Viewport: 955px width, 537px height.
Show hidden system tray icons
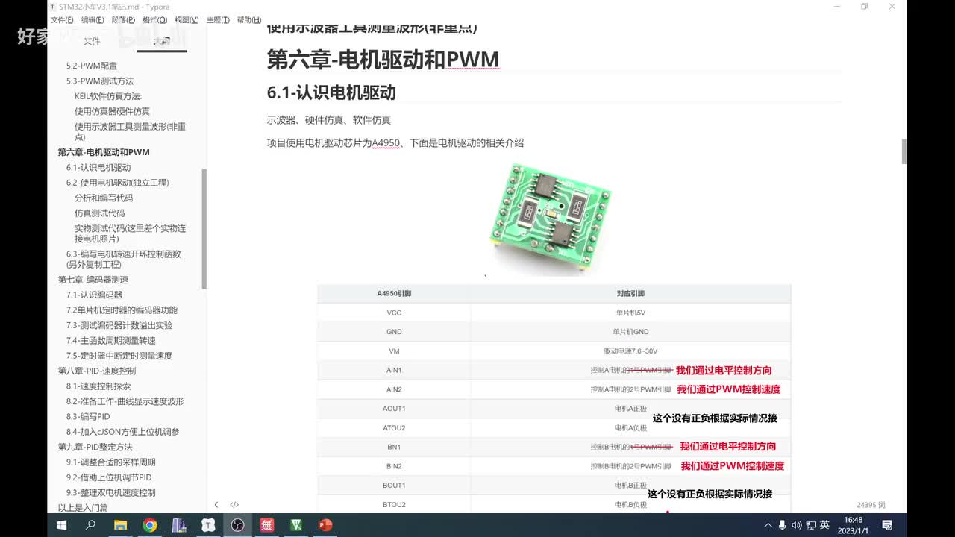pos(768,525)
